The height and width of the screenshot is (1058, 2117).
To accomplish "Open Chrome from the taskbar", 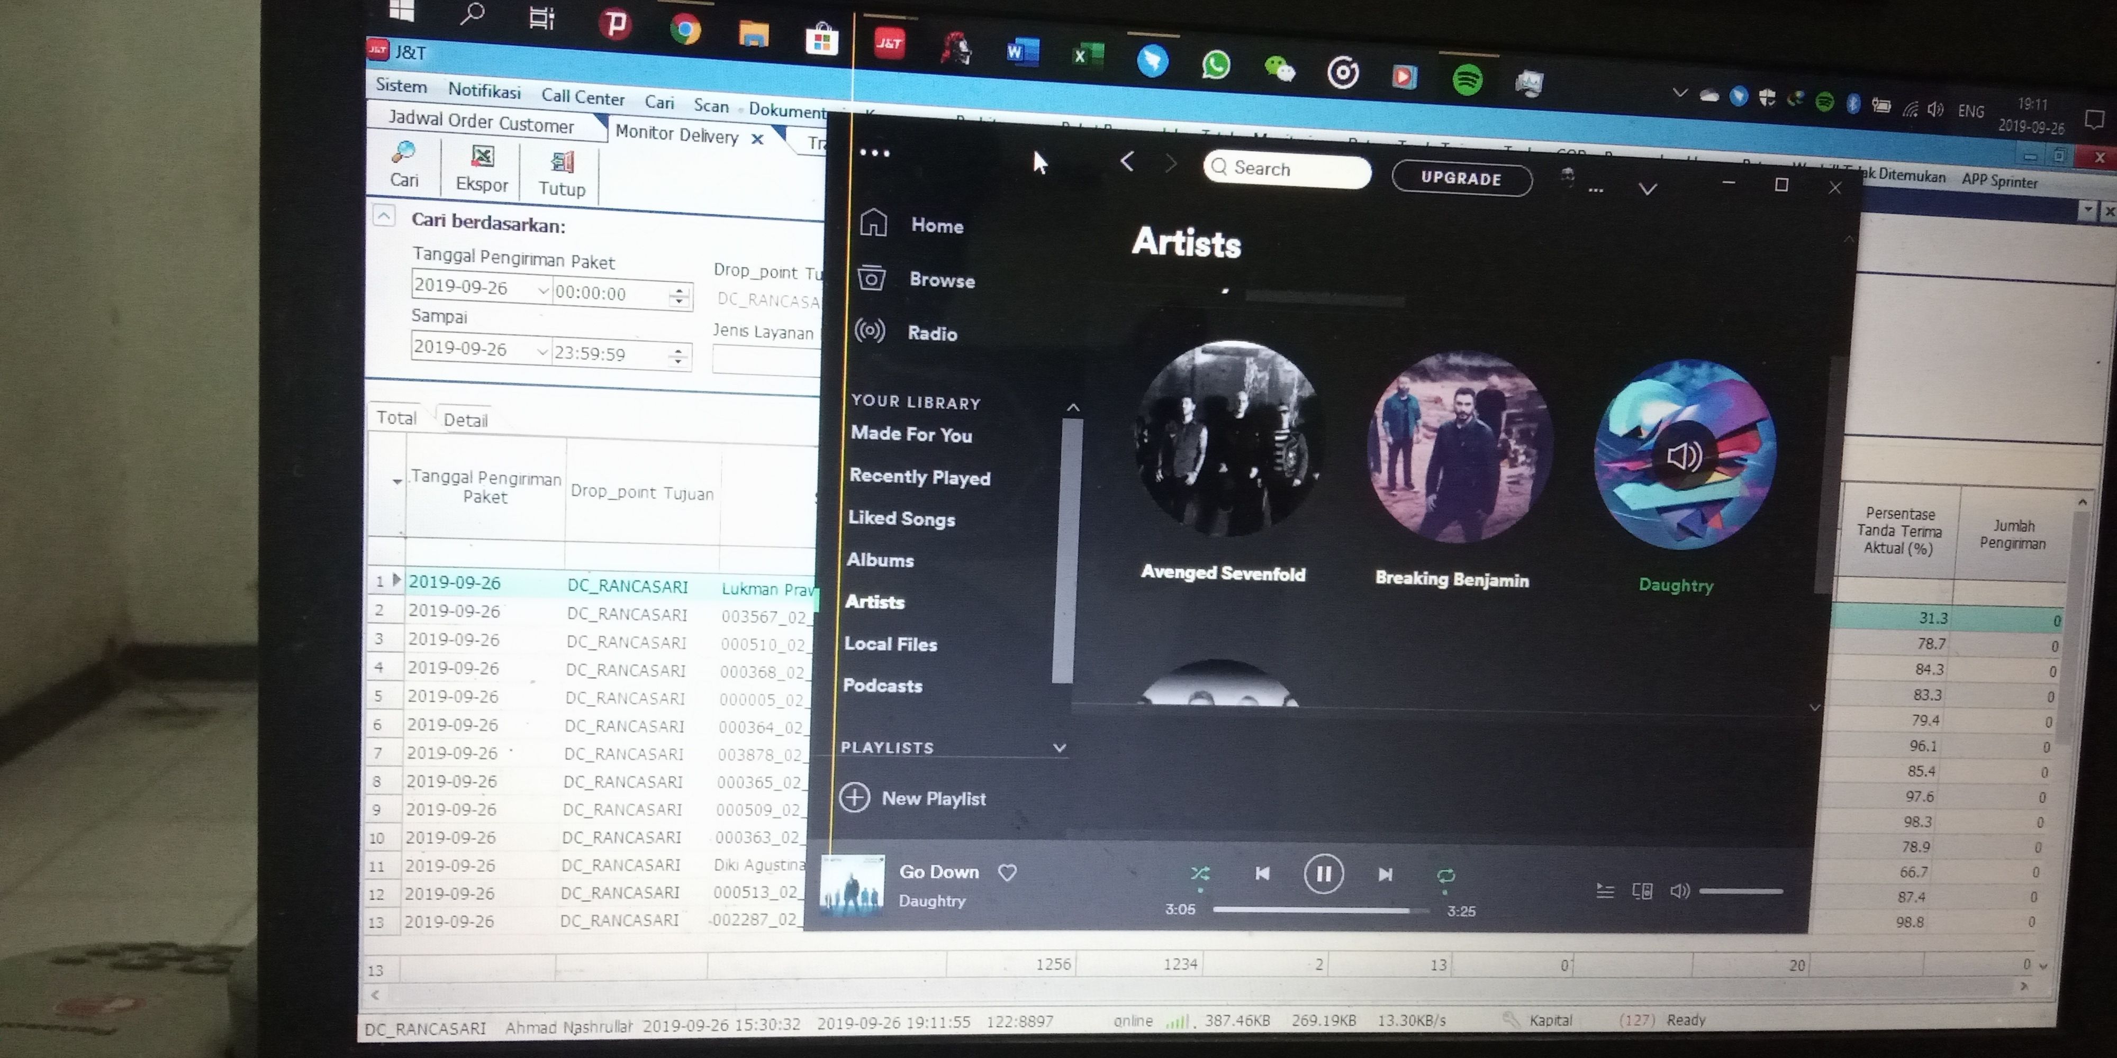I will coord(684,29).
